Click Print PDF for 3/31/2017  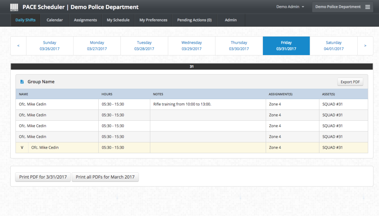(x=43, y=177)
